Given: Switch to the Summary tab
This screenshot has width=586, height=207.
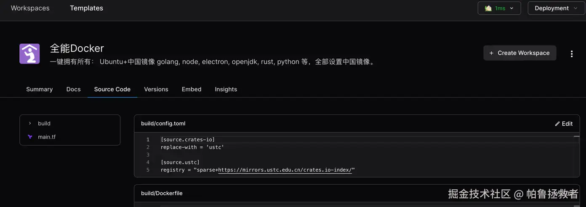Looking at the screenshot, I should tap(40, 89).
